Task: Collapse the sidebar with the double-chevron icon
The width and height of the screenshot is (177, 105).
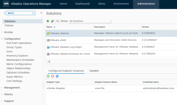Action: pyautogui.click(x=41, y=13)
